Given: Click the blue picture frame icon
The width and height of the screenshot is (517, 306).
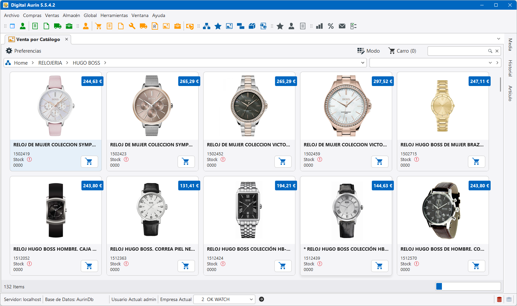Looking at the screenshot, I should (229, 26).
